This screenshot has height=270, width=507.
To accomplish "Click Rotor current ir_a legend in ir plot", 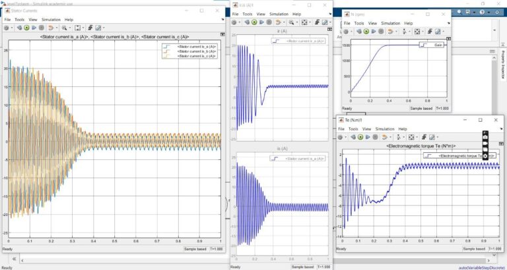I will pyautogui.click(x=298, y=41).
